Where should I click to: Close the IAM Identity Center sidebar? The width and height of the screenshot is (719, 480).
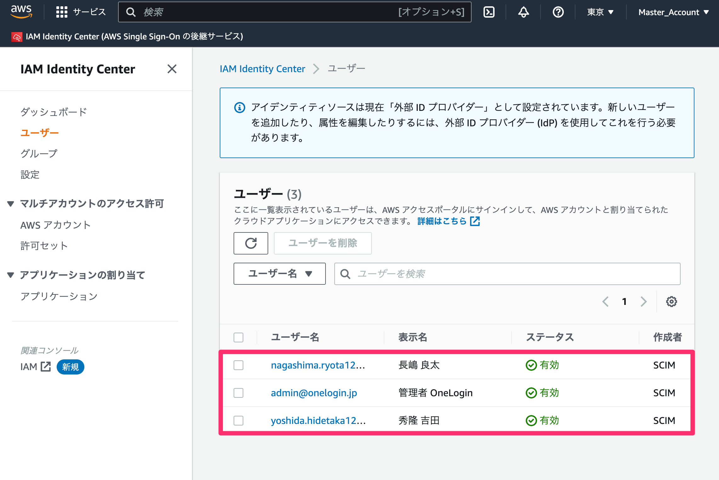[172, 69]
